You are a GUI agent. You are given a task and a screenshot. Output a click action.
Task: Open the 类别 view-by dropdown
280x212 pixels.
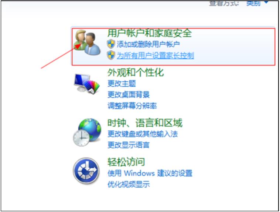coord(257,3)
